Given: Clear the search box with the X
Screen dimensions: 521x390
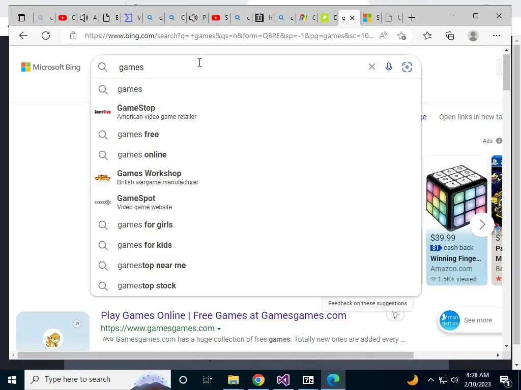Looking at the screenshot, I should point(372,67).
